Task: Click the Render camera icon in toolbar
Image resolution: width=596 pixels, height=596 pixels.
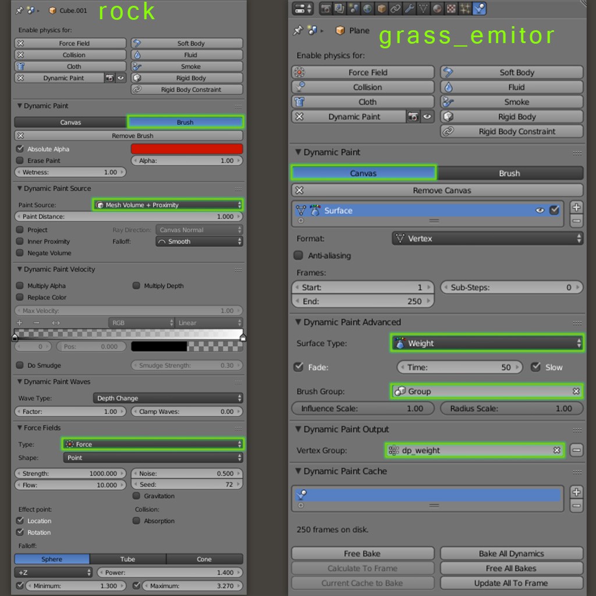Action: (325, 9)
